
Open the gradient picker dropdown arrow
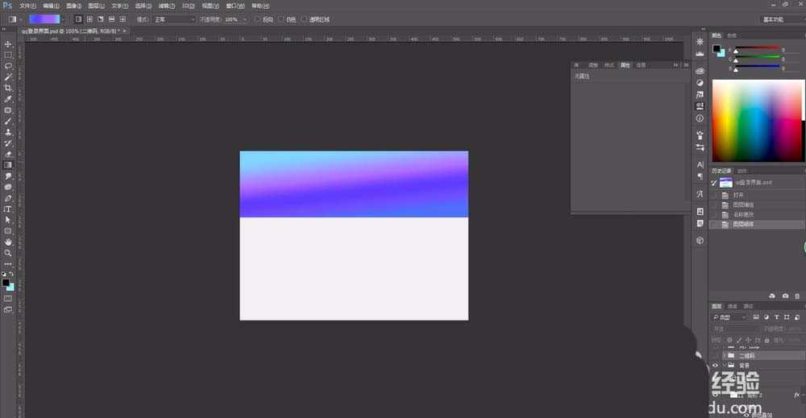(x=63, y=19)
